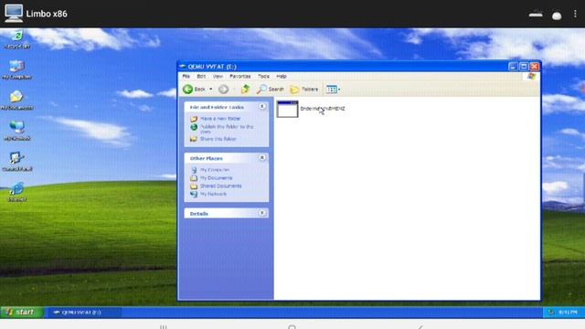Open the Back history dropdown arrow
This screenshot has width=585, height=329.
point(211,90)
